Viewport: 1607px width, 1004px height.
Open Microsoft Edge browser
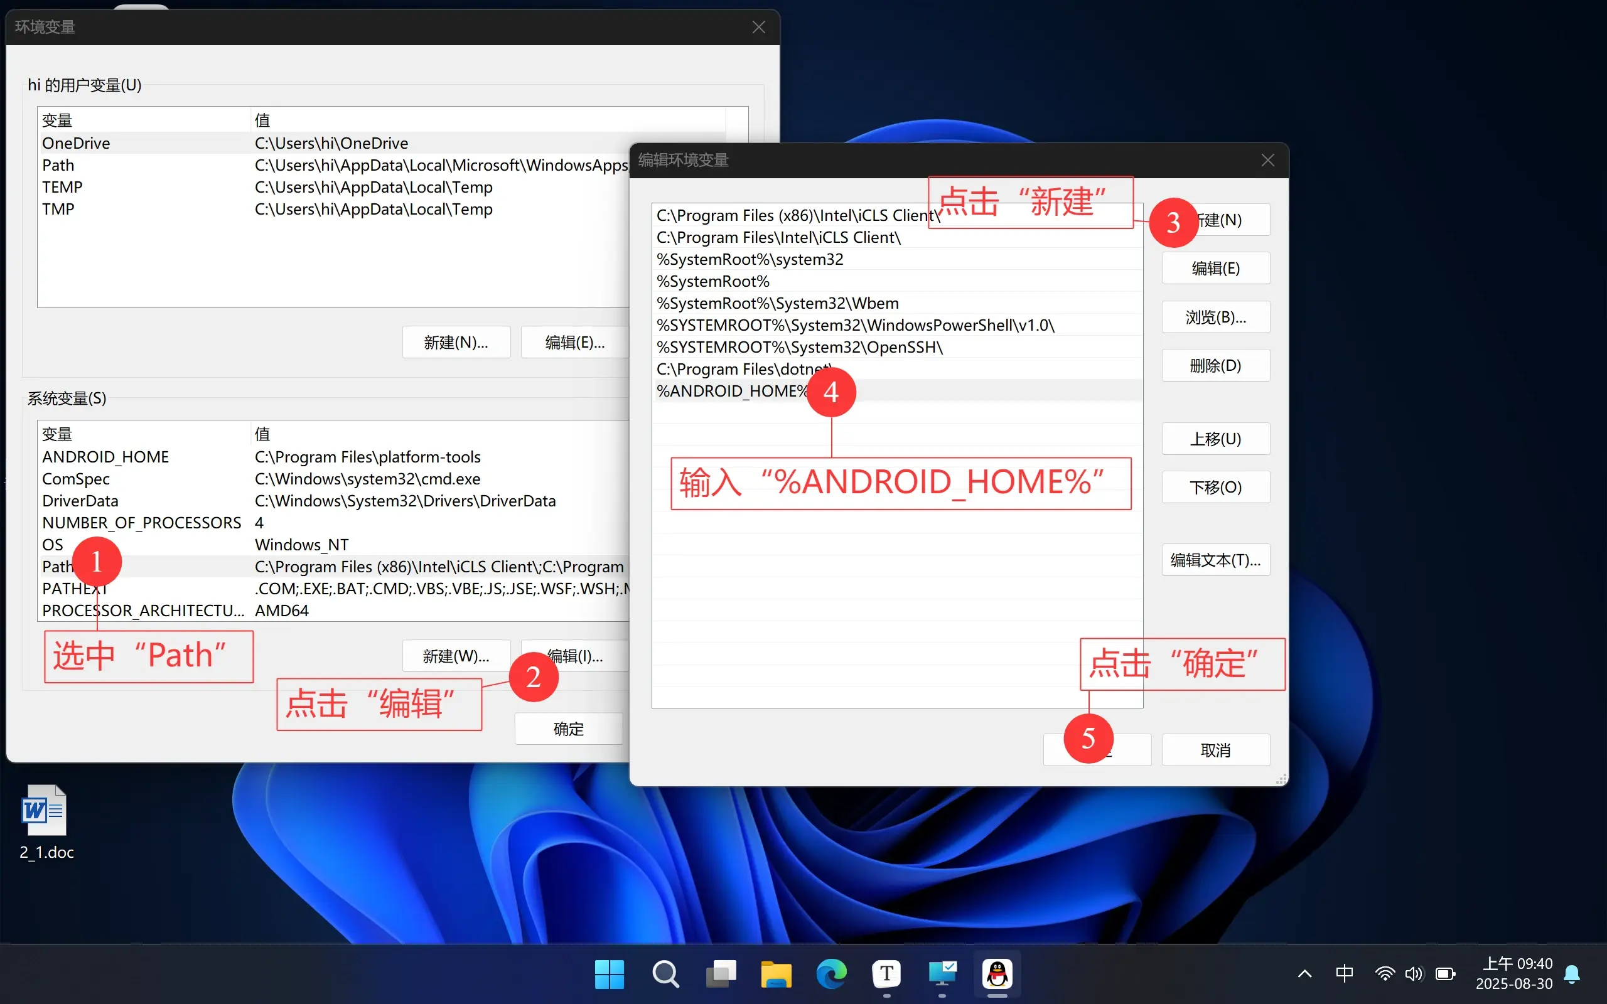[831, 974]
